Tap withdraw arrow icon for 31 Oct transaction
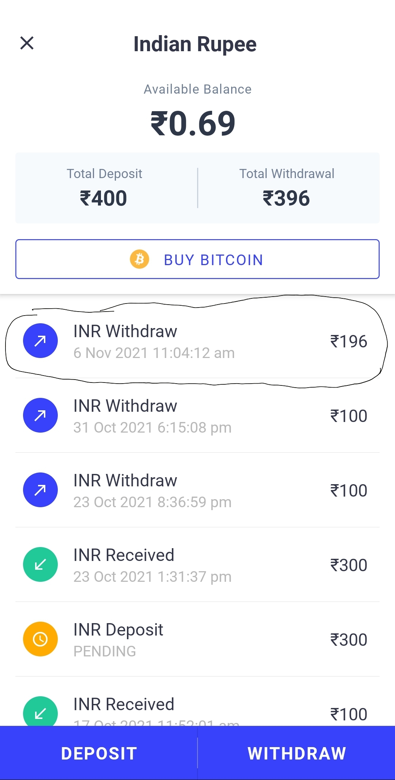 tap(40, 415)
